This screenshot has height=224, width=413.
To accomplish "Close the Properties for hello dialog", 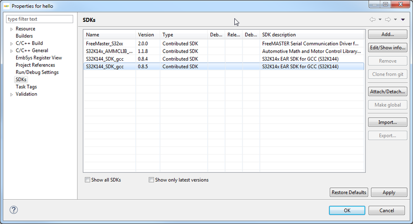I will [x=401, y=5].
